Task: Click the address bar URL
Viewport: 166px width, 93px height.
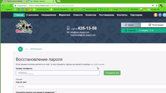Action: click(x=51, y=5)
